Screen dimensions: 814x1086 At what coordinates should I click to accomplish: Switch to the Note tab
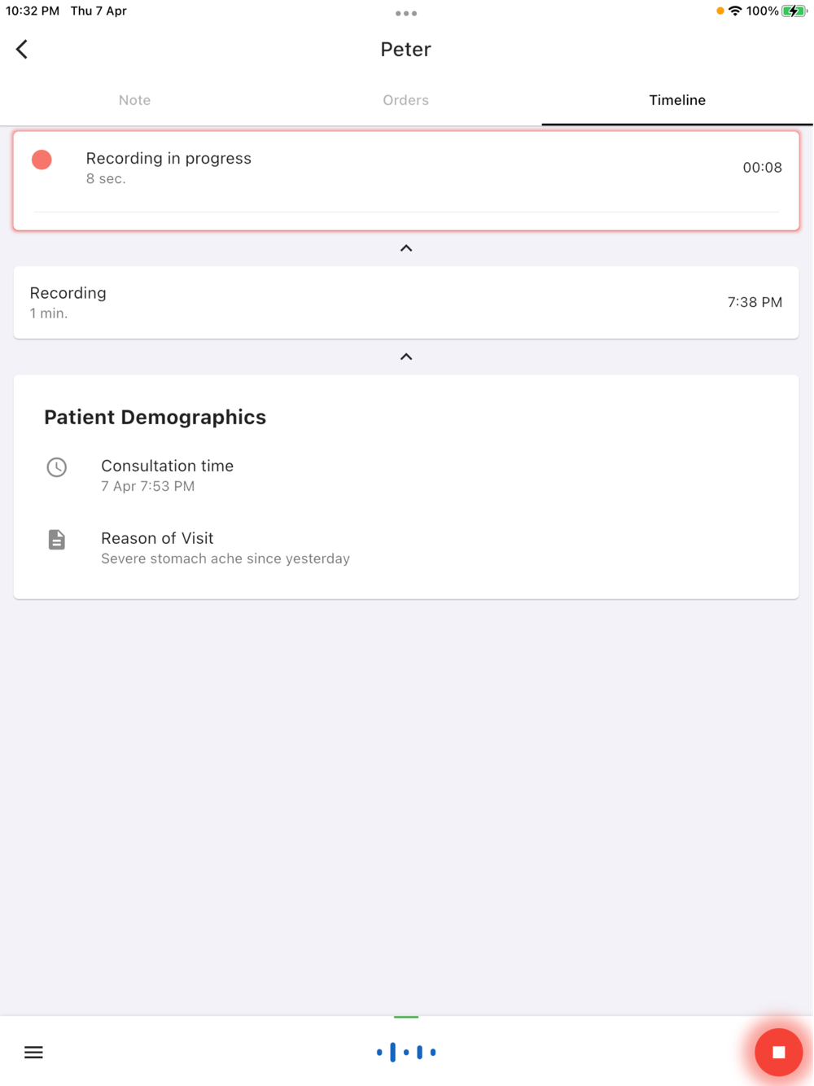click(134, 100)
